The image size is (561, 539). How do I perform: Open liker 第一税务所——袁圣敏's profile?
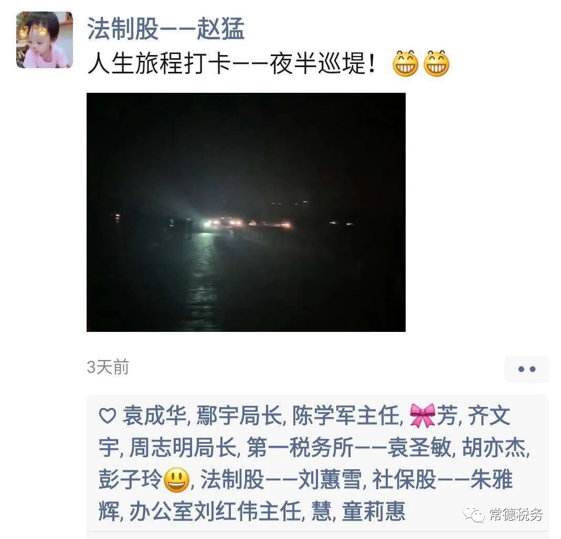tap(349, 447)
